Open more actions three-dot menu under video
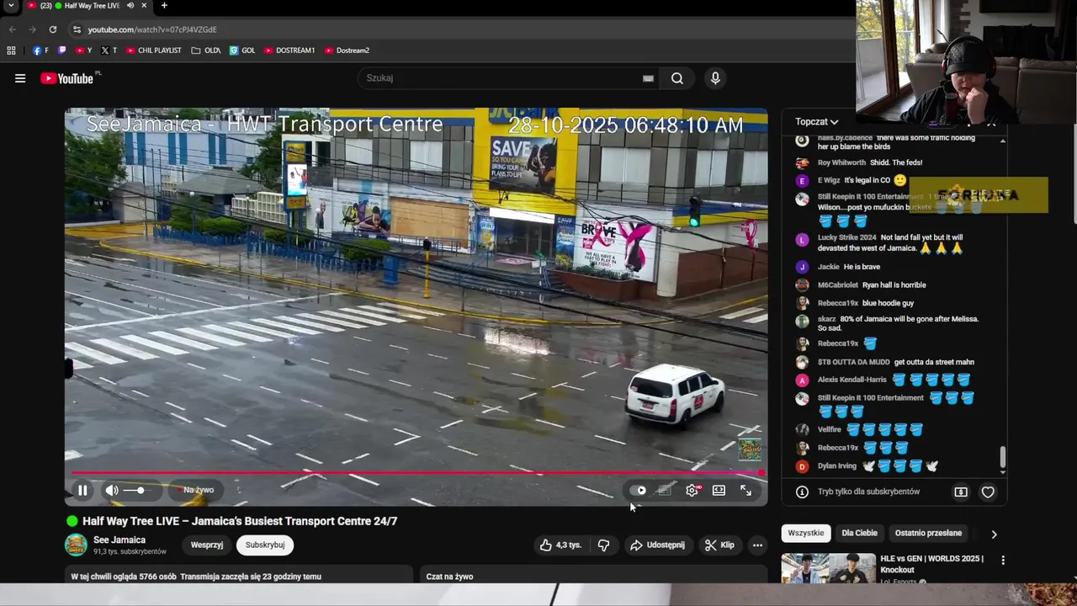This screenshot has height=606, width=1077. (757, 545)
